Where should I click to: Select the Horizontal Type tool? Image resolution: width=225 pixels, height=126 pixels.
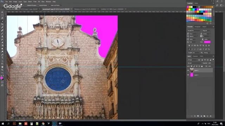coord(2,58)
